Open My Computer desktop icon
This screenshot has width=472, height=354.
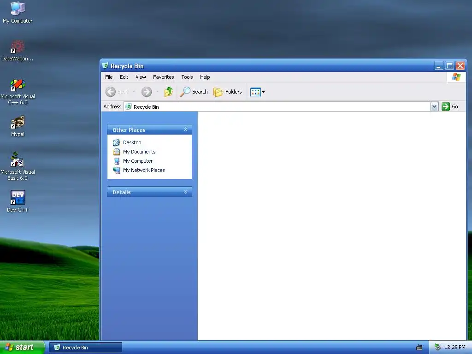18,12
